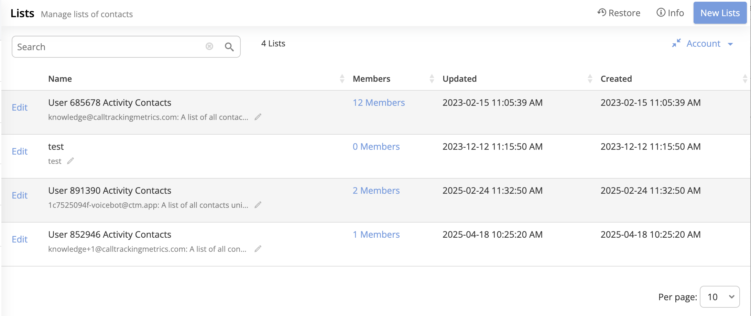The image size is (751, 316).
Task: Click the Updated column header
Action: [459, 79]
